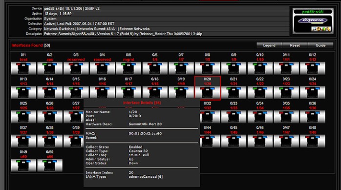The height and width of the screenshot is (190, 341).
Task: Open the Guide button
Action: [320, 45]
